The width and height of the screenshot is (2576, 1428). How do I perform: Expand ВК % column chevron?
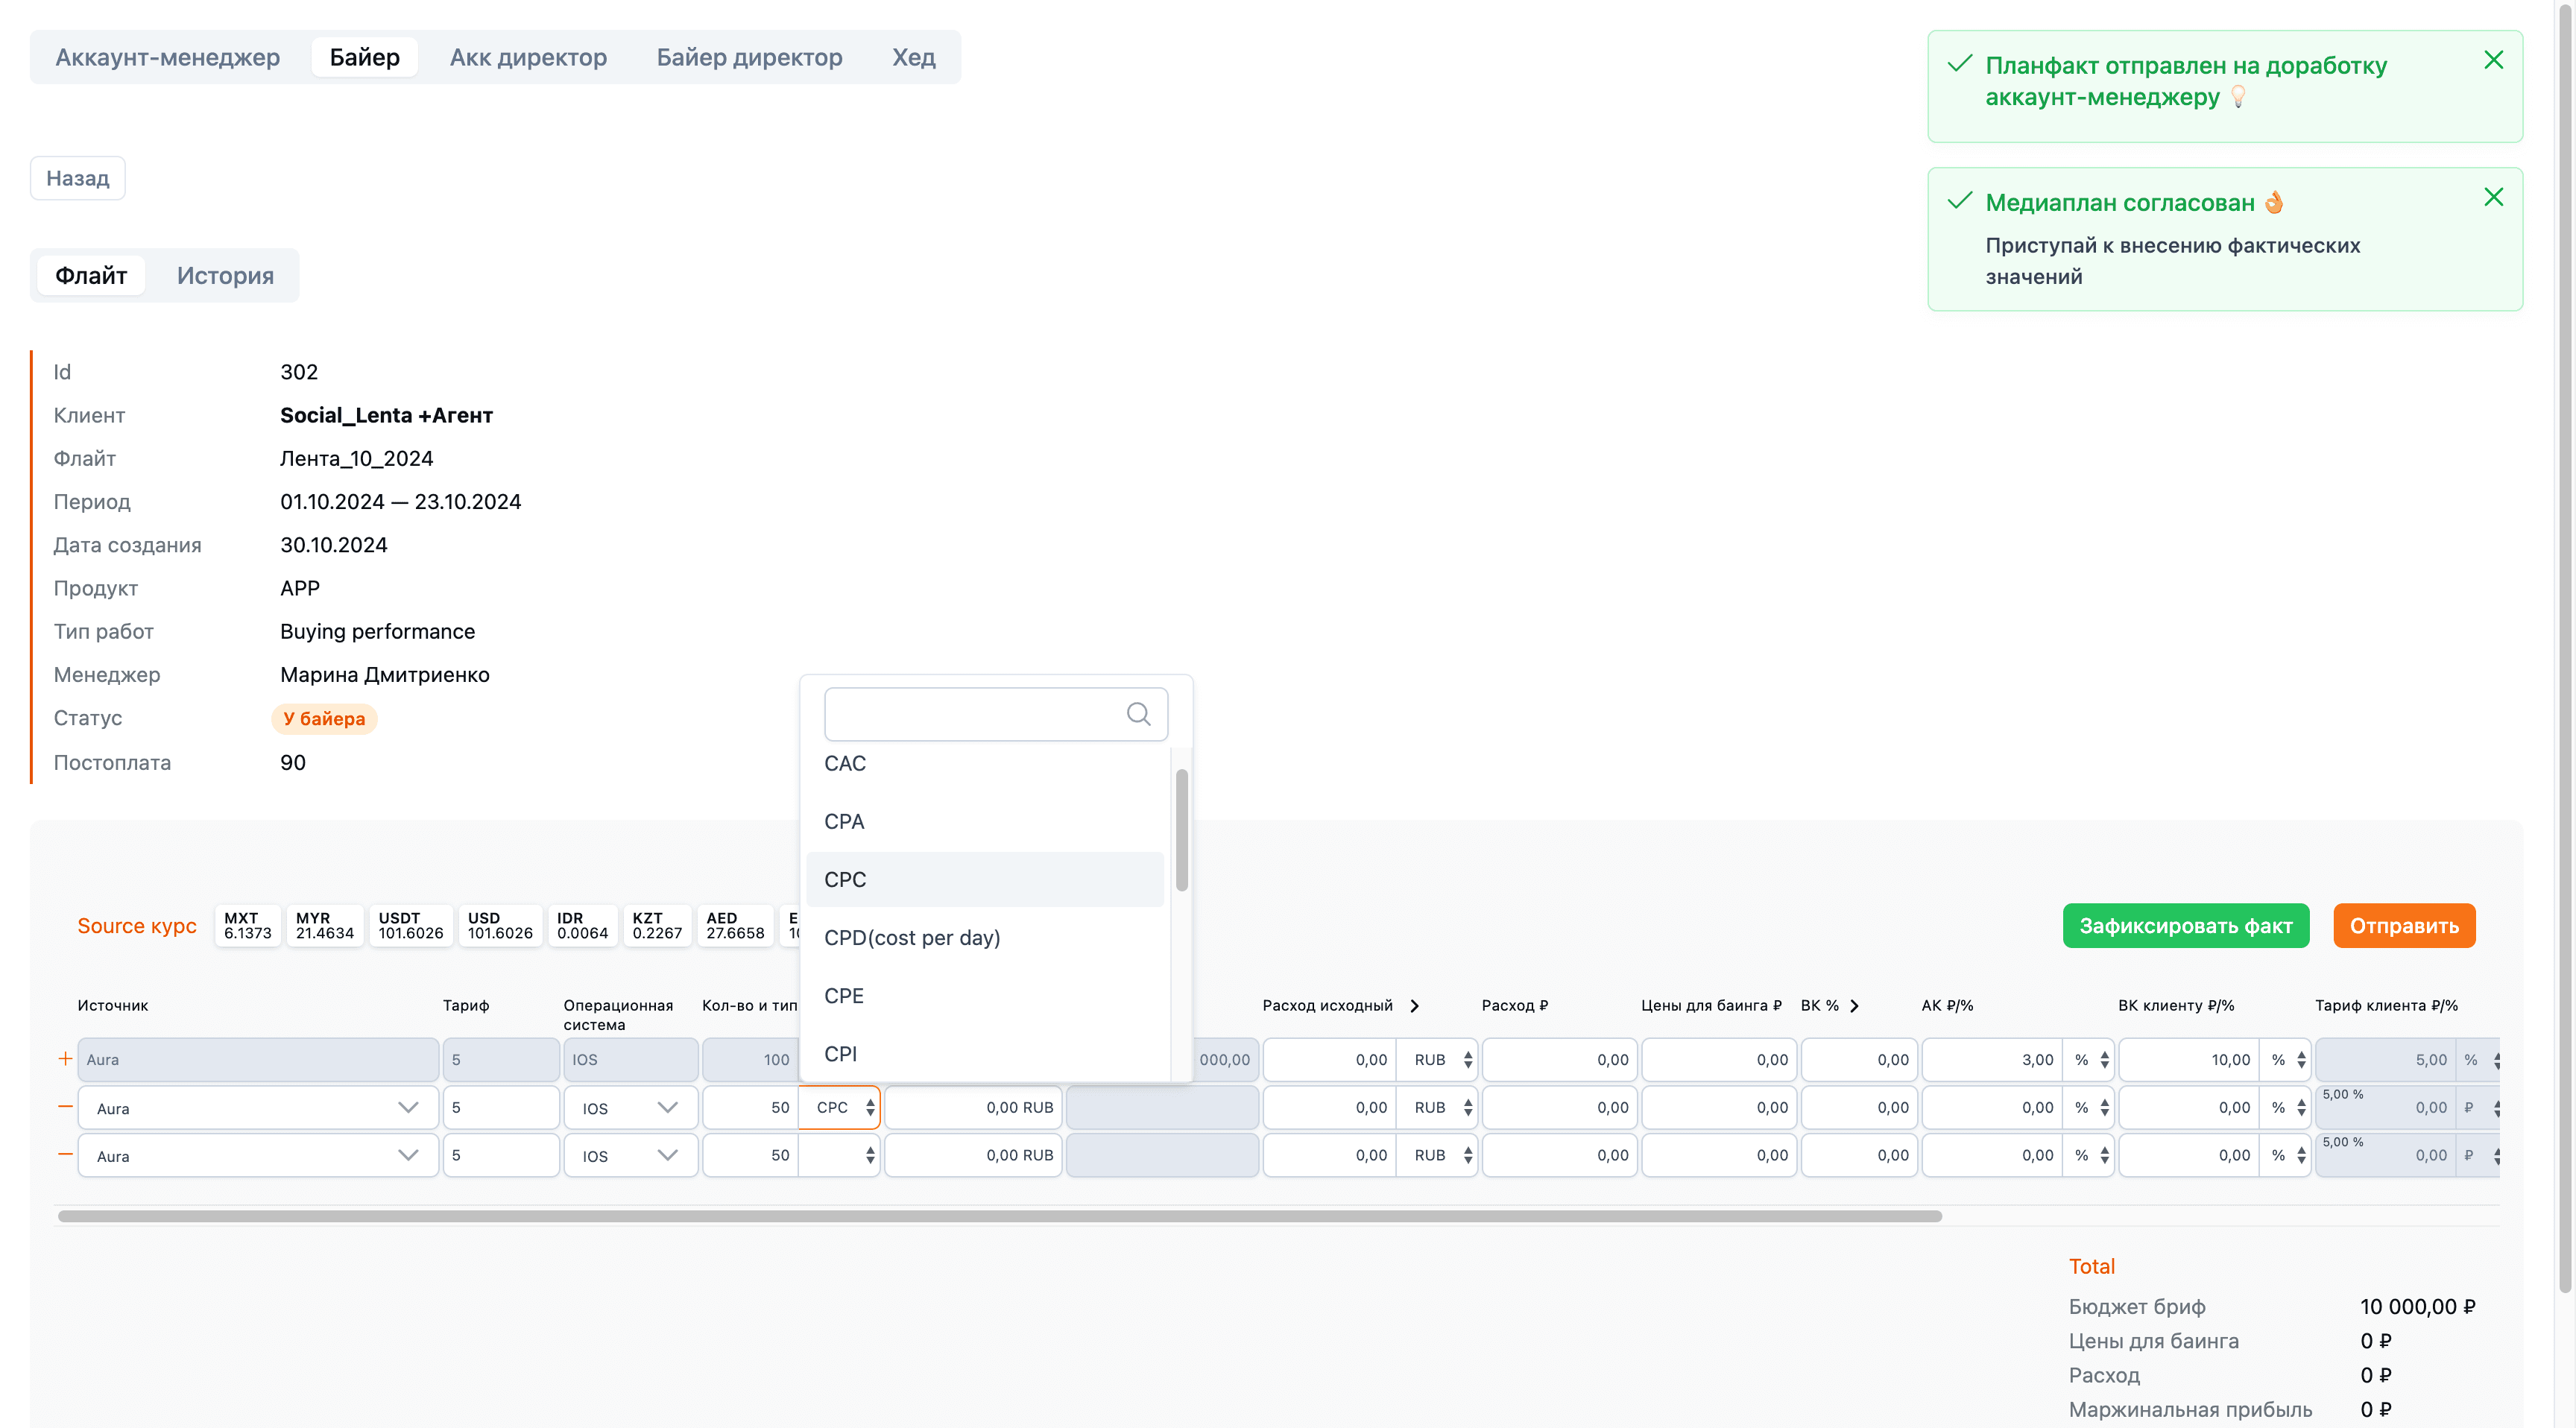[x=1854, y=1006]
